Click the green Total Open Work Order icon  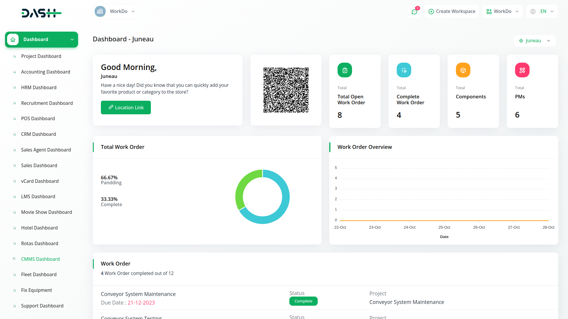pyautogui.click(x=345, y=70)
